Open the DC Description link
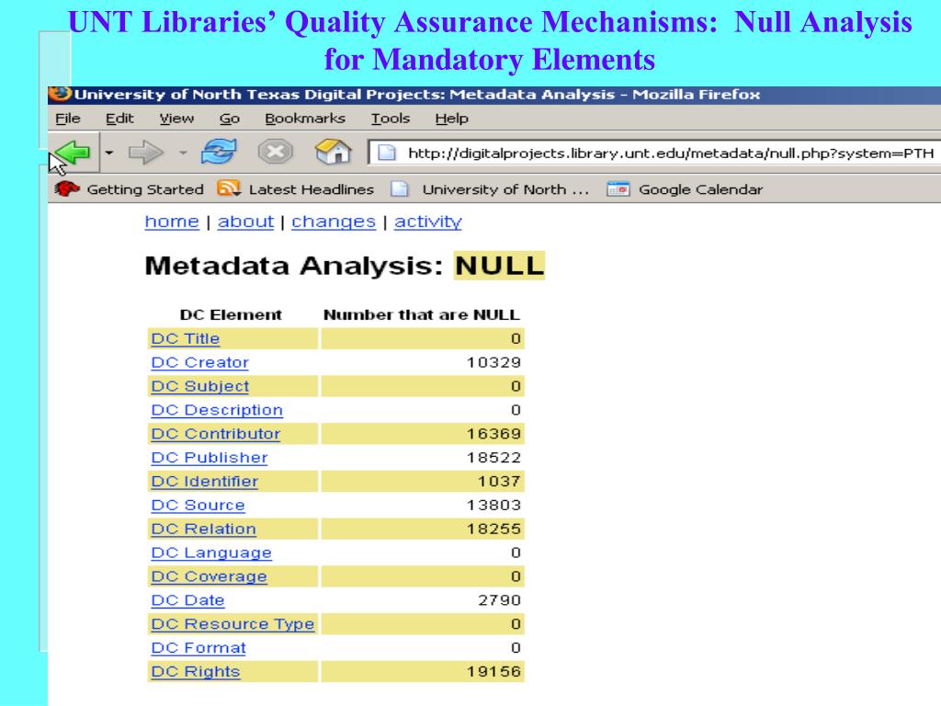941x706 pixels. point(217,410)
